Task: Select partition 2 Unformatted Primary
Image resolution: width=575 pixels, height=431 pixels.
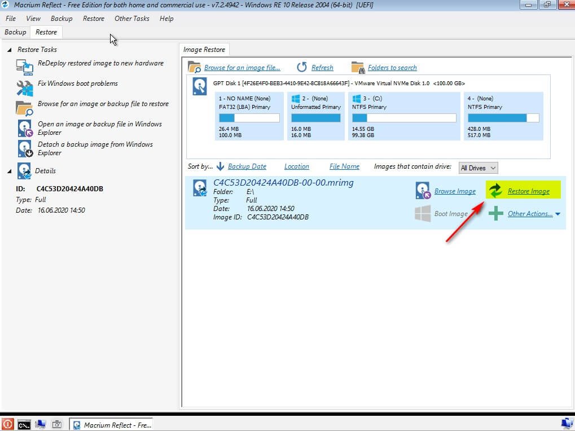Action: click(316, 116)
